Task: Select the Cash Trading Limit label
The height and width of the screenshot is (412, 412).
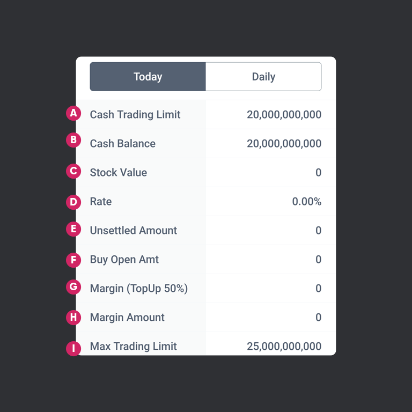Action: pos(135,115)
